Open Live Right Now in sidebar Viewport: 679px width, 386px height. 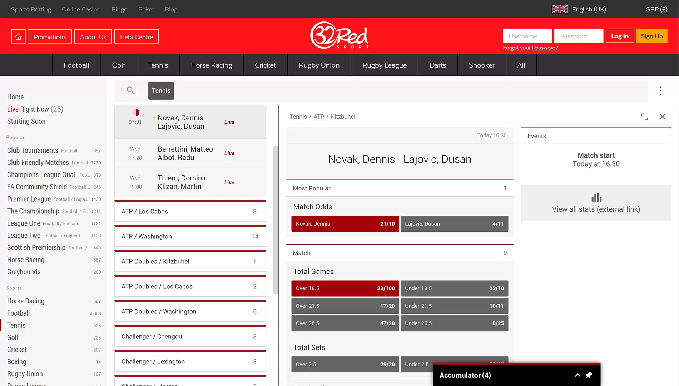tap(35, 109)
